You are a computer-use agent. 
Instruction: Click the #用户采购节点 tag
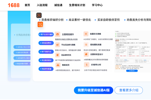[46, 52]
